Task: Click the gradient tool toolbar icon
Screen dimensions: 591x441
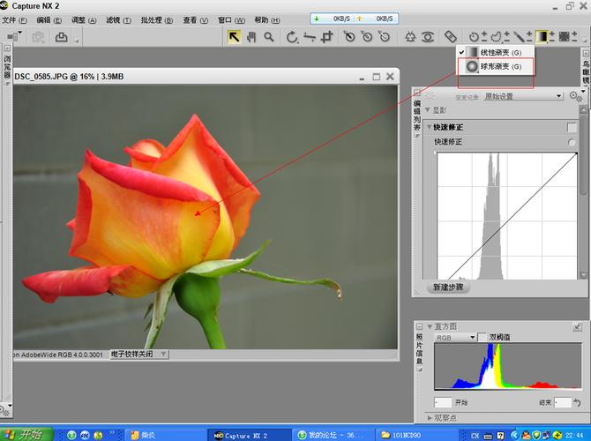Action: [x=542, y=36]
